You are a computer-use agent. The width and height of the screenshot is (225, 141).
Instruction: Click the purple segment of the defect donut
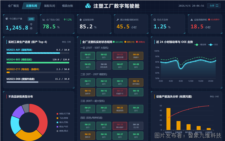click(18, 112)
